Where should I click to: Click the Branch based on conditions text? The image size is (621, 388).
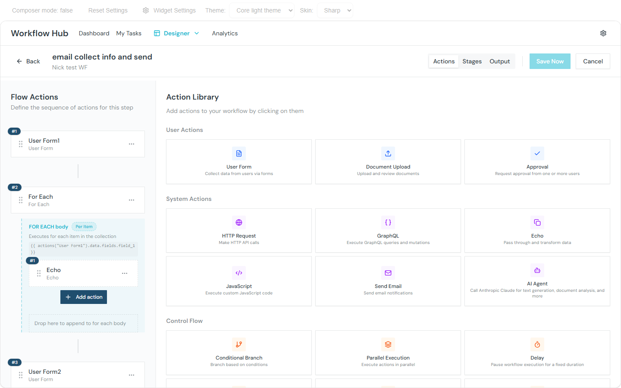[239, 365]
